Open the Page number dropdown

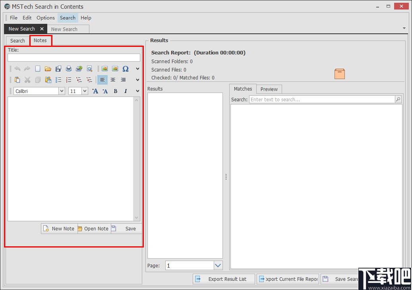click(x=218, y=266)
